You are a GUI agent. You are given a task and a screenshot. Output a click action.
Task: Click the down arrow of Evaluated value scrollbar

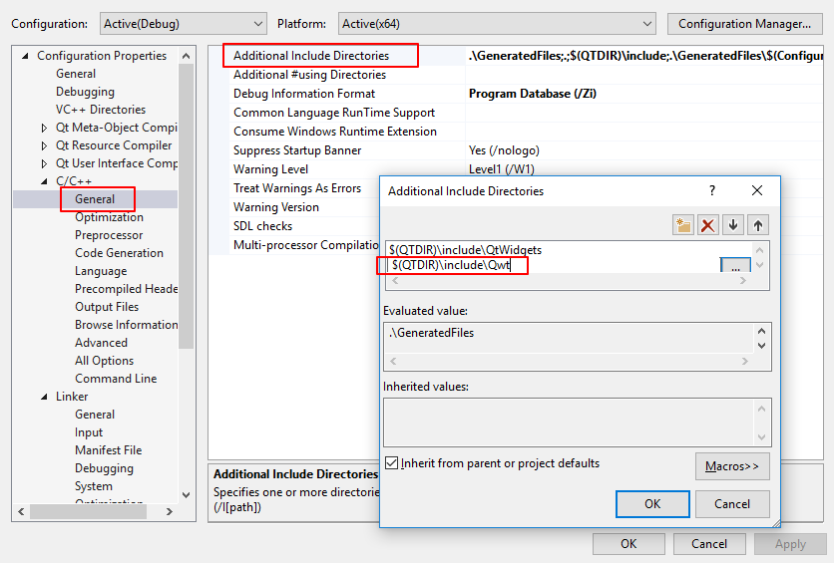762,345
